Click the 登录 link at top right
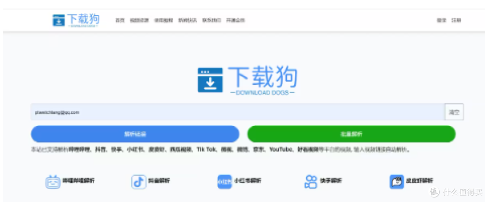Image resolution: width=487 pixels, height=202 pixels. tap(441, 20)
